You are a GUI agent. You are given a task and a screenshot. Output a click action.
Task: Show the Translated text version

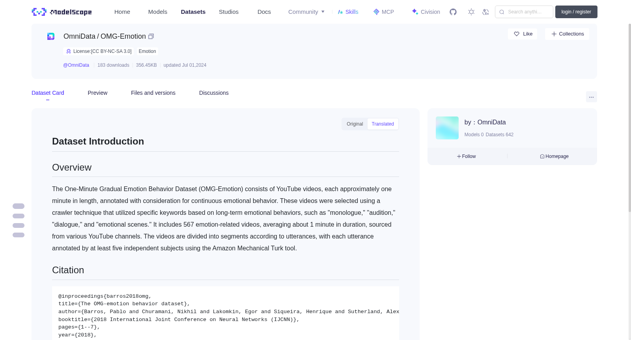point(383,124)
